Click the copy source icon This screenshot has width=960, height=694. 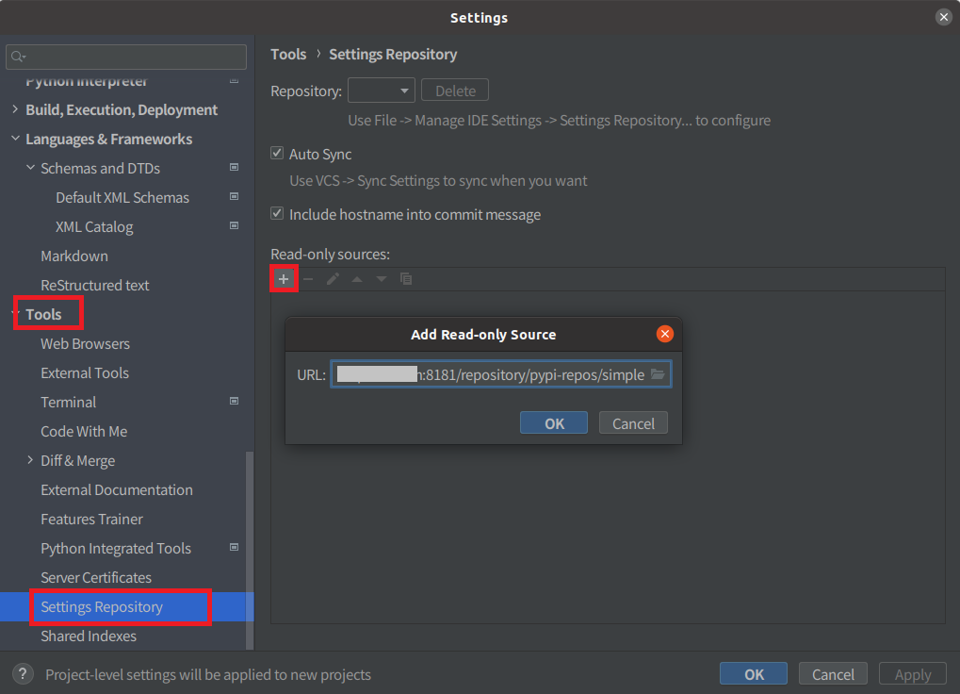click(406, 279)
